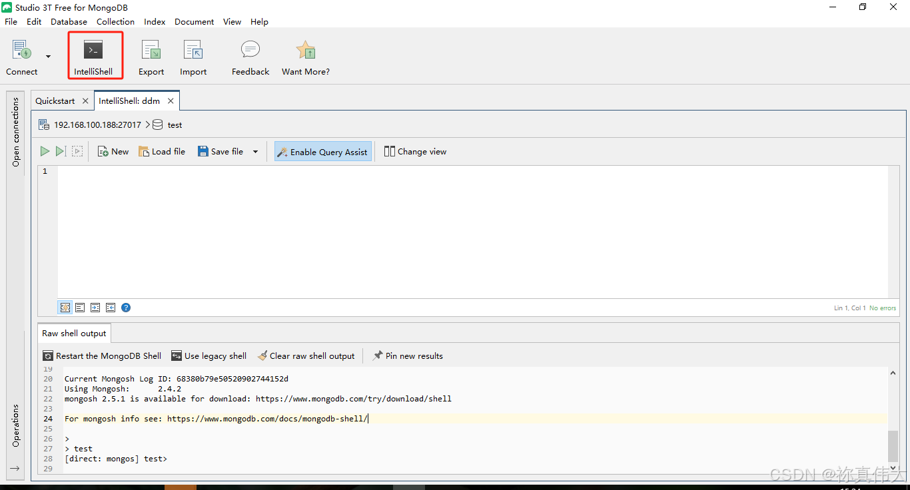Click the shell output scroll-down arrow
910x490 pixels.
point(893,468)
